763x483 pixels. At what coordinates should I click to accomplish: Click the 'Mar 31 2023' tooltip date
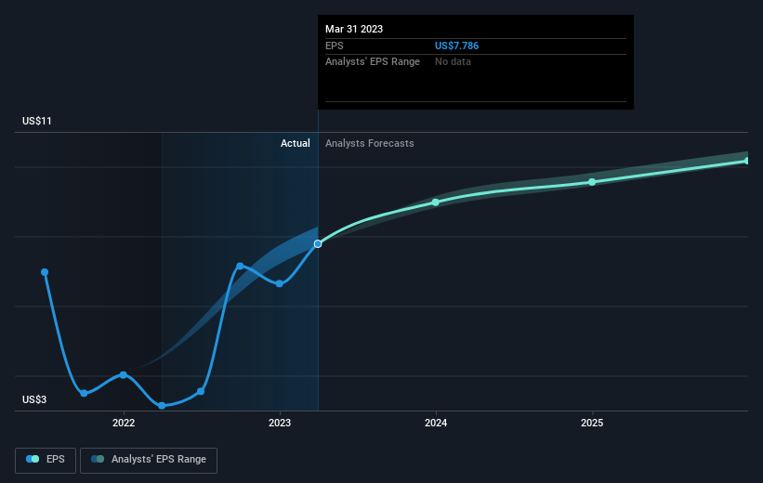(x=354, y=29)
